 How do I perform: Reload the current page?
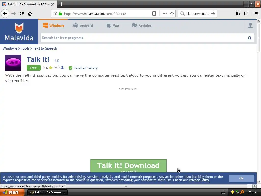pos(22,14)
